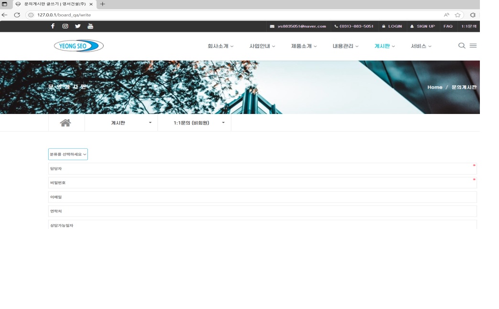
Task: Open the YouTube icon link
Action: pyautogui.click(x=90, y=26)
